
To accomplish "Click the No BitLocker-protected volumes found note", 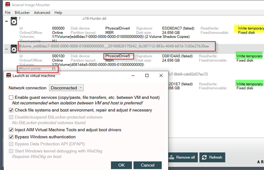I will [49, 123].
